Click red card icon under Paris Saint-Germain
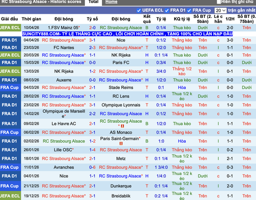The image size is (256, 200). 121,144
